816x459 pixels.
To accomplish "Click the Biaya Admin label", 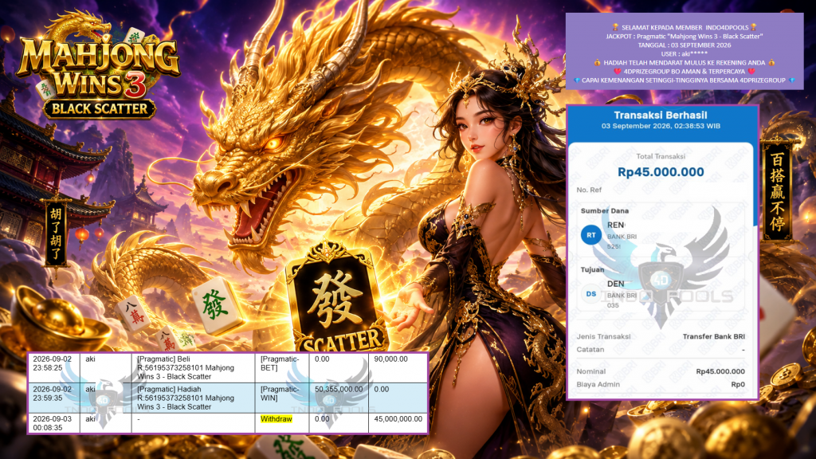I will (598, 385).
